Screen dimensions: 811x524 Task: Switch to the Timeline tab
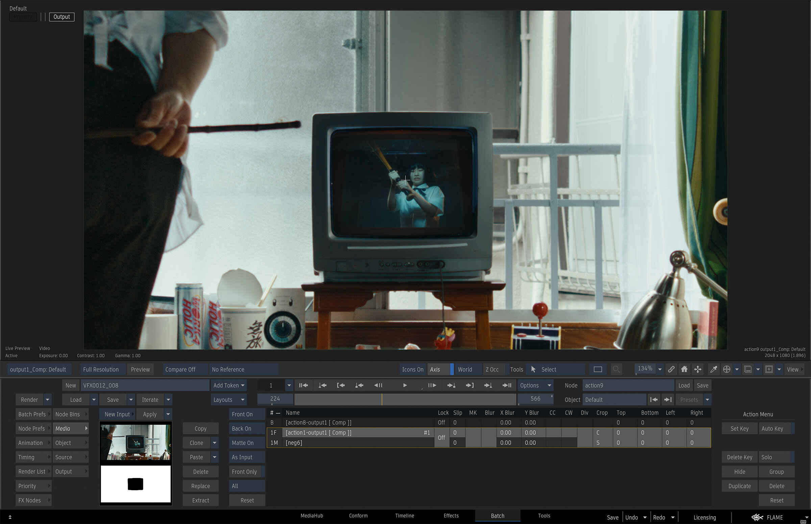click(x=404, y=516)
